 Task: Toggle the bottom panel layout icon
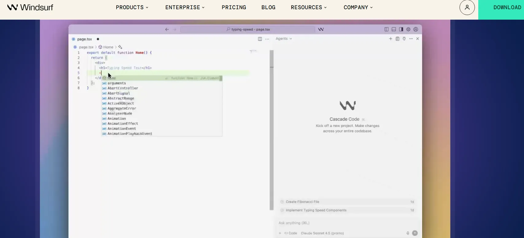coord(394,29)
